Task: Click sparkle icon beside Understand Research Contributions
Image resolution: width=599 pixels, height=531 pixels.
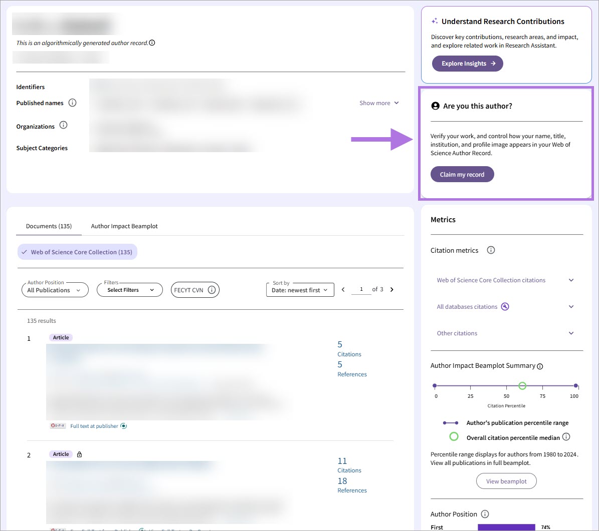Action: [x=435, y=21]
